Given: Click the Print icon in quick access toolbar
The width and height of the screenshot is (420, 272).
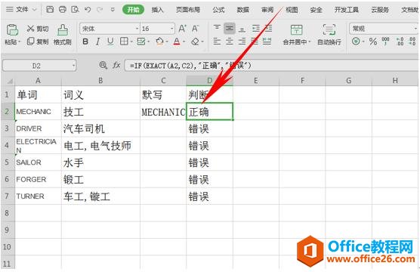Looking at the screenshot, I should pyautogui.click(x=63, y=10).
